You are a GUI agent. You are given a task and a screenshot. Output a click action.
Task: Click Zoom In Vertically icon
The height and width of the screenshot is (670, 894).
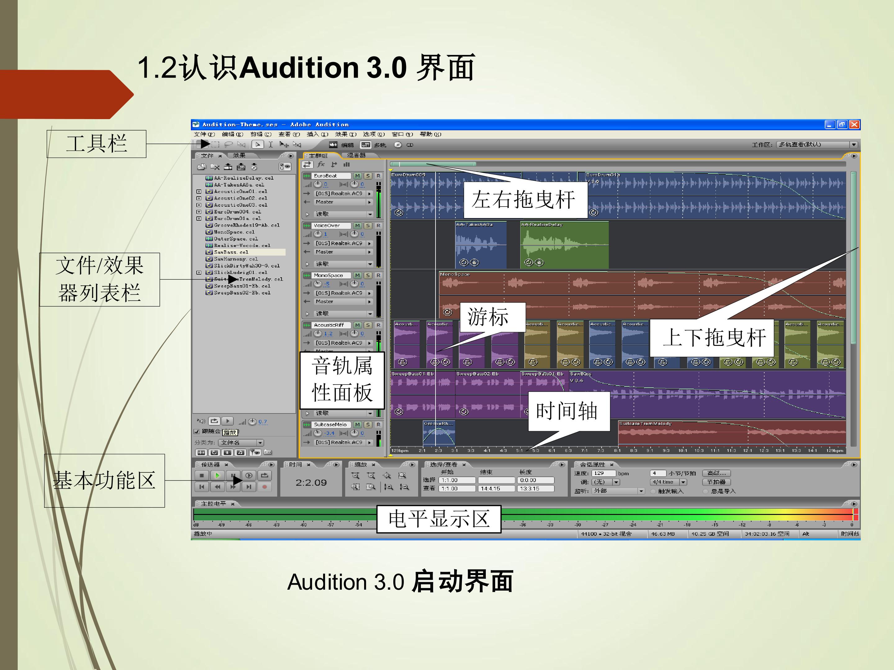389,487
